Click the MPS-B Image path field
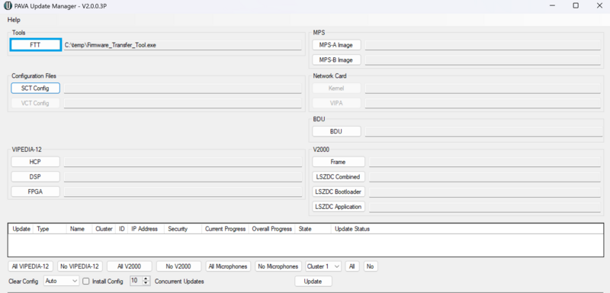The width and height of the screenshot is (610, 293). (483, 60)
